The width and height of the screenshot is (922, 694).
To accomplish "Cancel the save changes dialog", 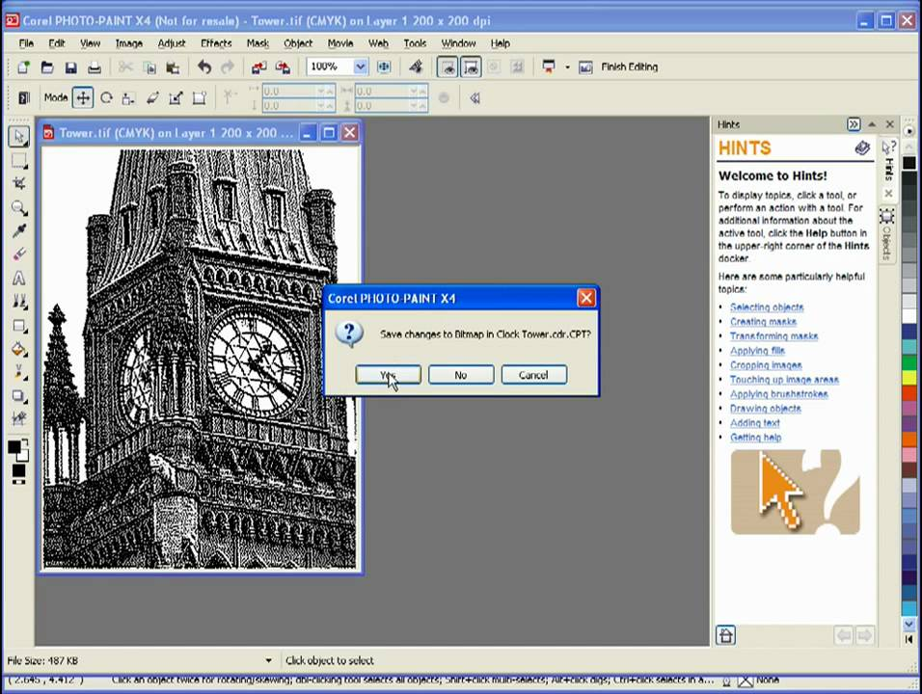I will pos(534,375).
